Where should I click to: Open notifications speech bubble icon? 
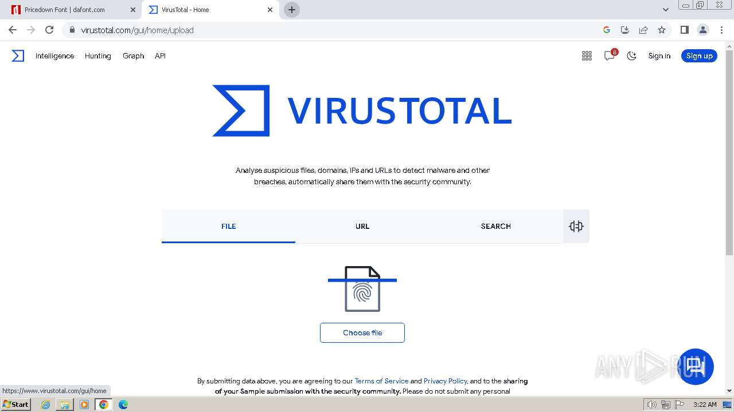pos(610,56)
